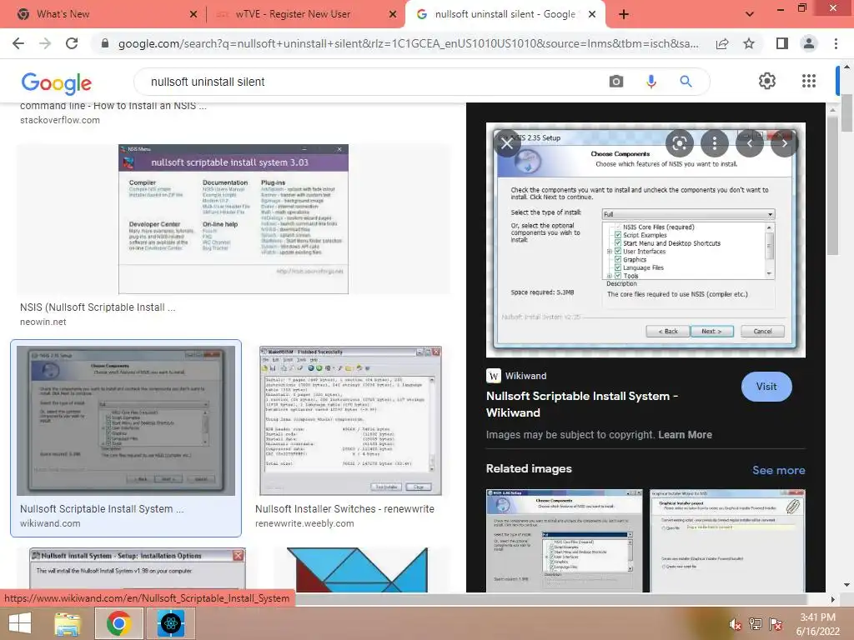This screenshot has width=854, height=640.
Task: Open new browser tab
Action: [624, 14]
